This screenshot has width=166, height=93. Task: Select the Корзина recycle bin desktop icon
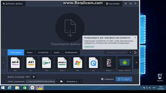(160, 78)
